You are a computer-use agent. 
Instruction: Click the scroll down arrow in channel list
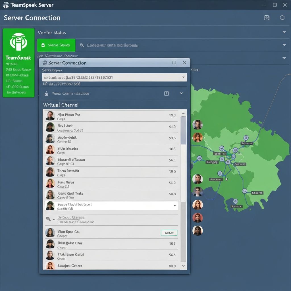(x=183, y=266)
